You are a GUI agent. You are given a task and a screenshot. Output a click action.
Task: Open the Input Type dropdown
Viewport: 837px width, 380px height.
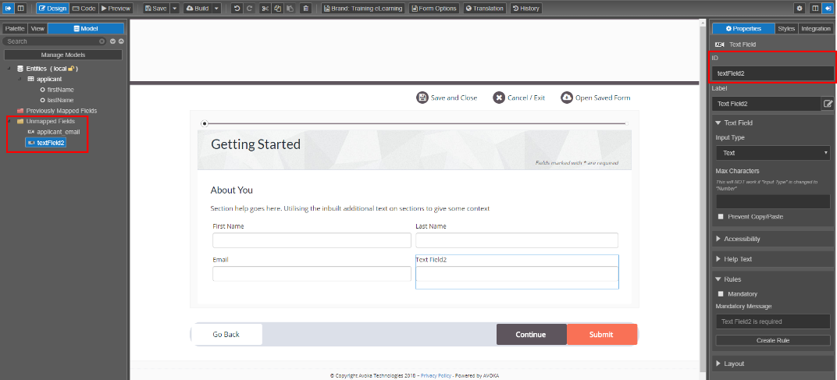pyautogui.click(x=772, y=153)
